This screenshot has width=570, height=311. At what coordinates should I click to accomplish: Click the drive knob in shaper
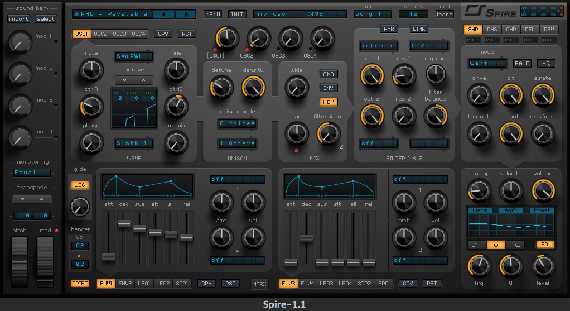pos(479,95)
